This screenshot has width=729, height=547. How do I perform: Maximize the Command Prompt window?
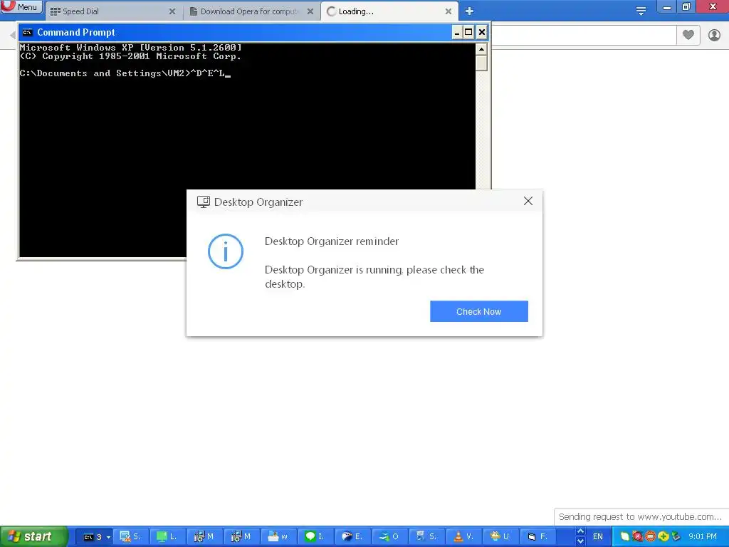(468, 32)
